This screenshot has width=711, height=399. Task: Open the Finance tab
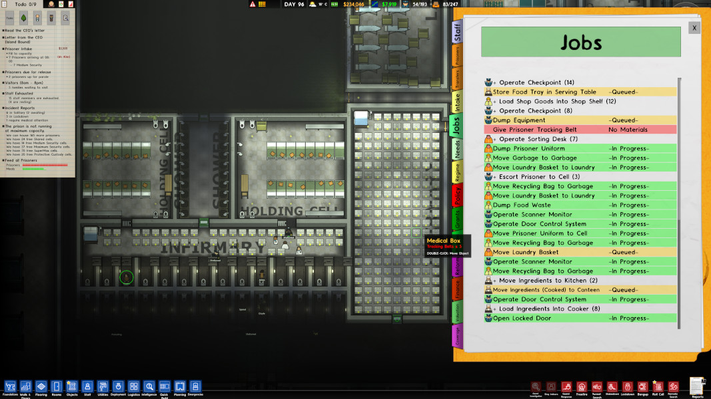457,289
